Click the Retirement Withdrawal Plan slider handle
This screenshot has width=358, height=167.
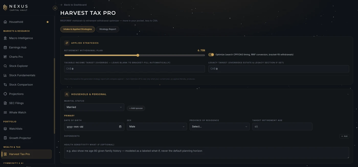point(138,55)
